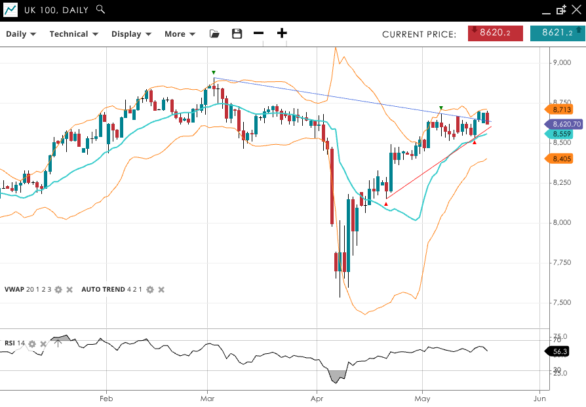Expand the Technical indicators dropdown

point(73,34)
